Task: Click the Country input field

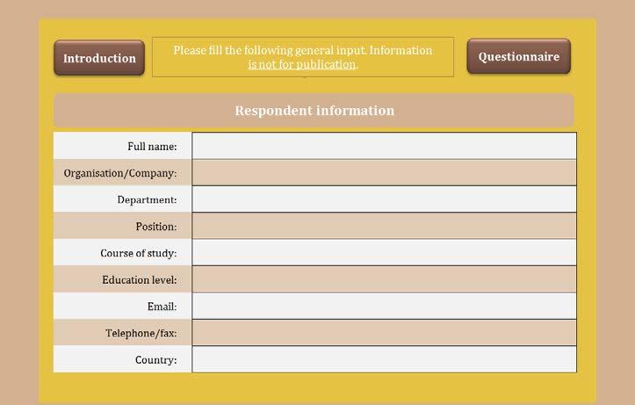Action: (385, 359)
